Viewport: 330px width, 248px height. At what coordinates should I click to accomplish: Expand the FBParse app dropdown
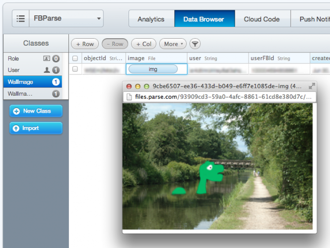coord(66,18)
